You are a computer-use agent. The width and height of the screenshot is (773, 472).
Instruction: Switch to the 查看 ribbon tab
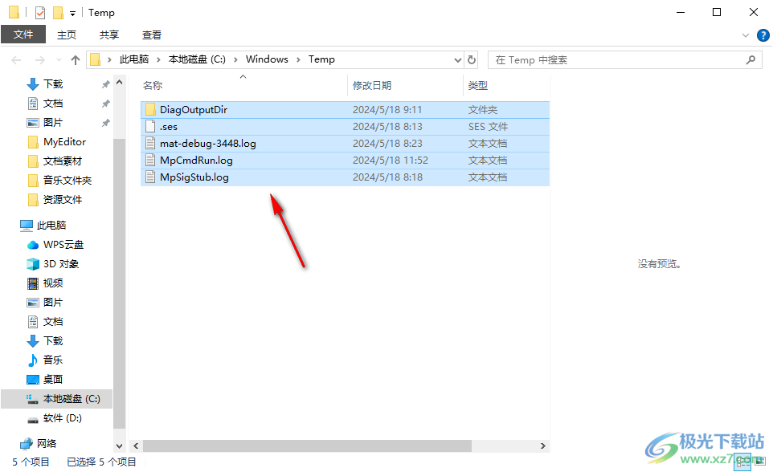point(152,35)
